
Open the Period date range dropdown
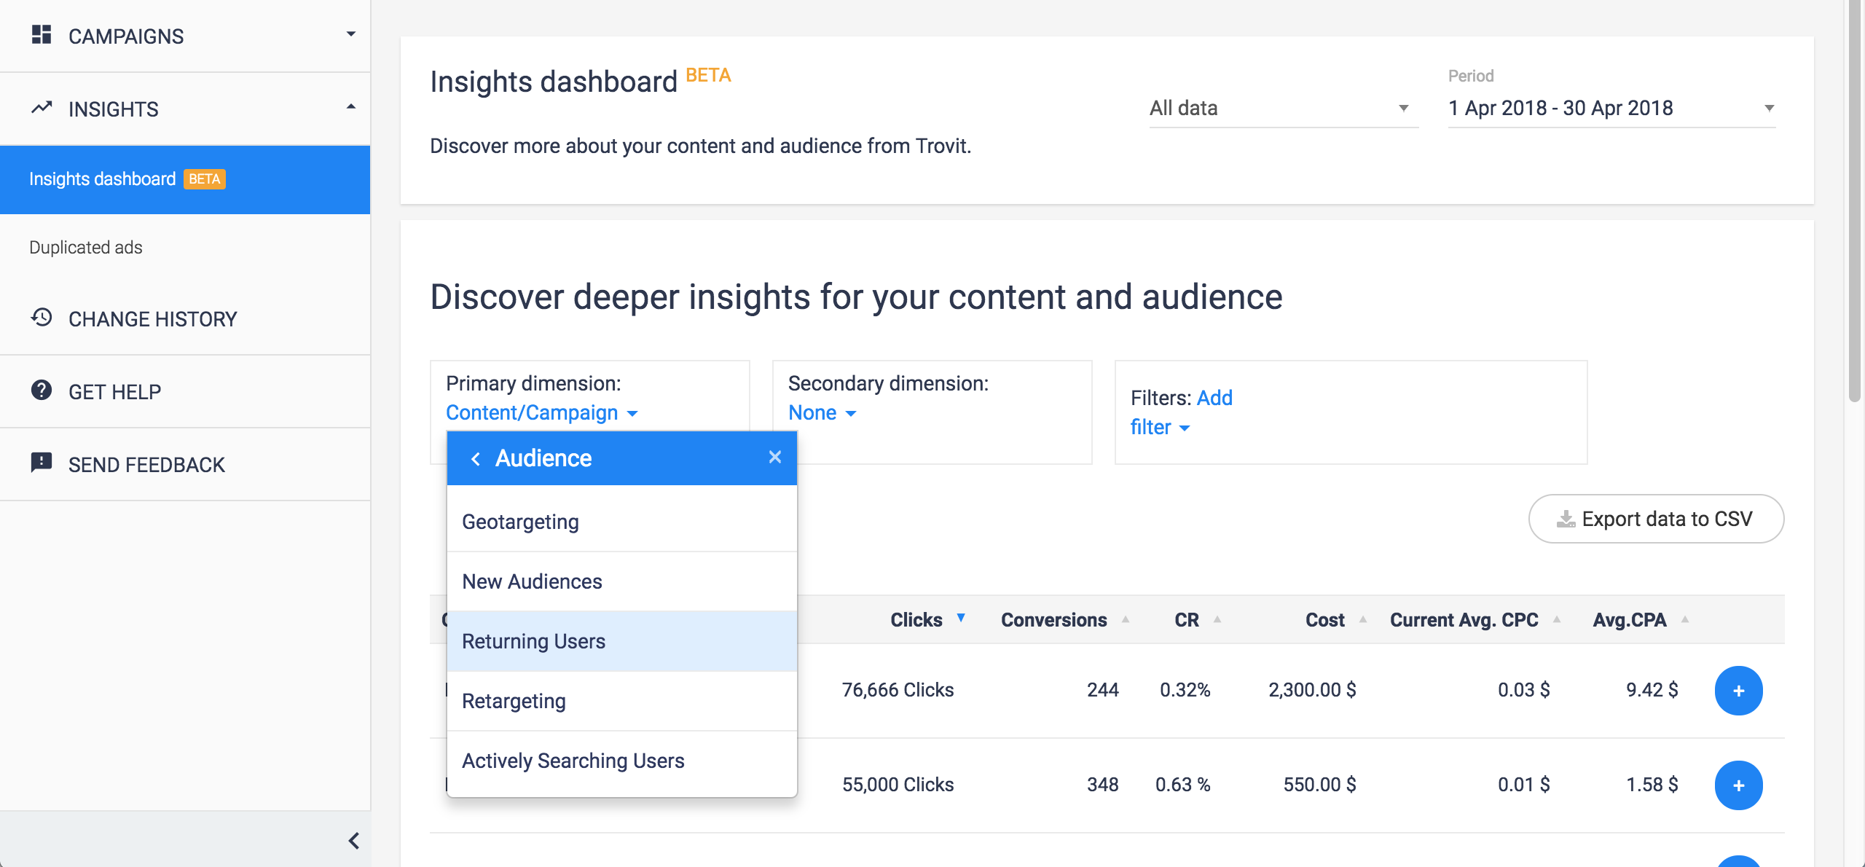tap(1611, 109)
